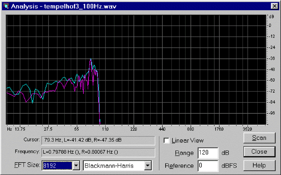The height and width of the screenshot is (175, 281).
Task: Click the '440' Hz axis label
Action: (162, 129)
